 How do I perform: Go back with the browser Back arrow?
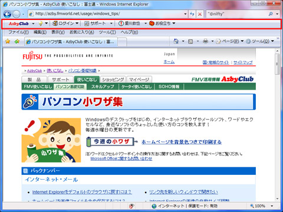pyautogui.click(x=7, y=14)
